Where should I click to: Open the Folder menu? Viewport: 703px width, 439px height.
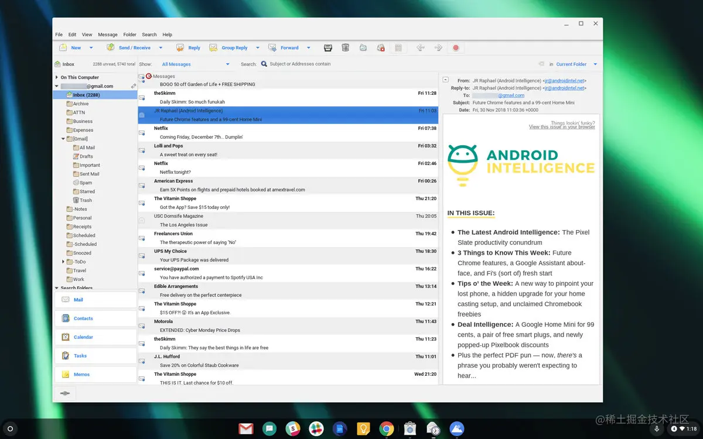pyautogui.click(x=129, y=35)
